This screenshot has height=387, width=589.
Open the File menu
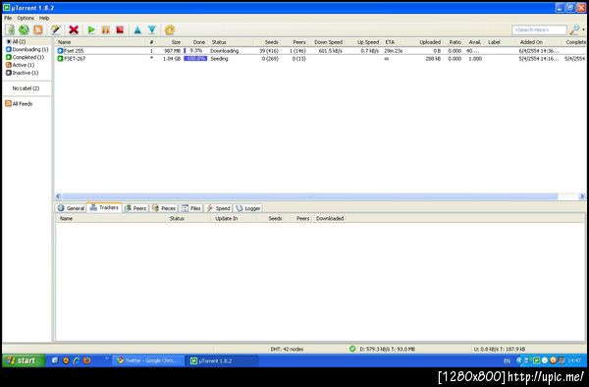coord(8,18)
